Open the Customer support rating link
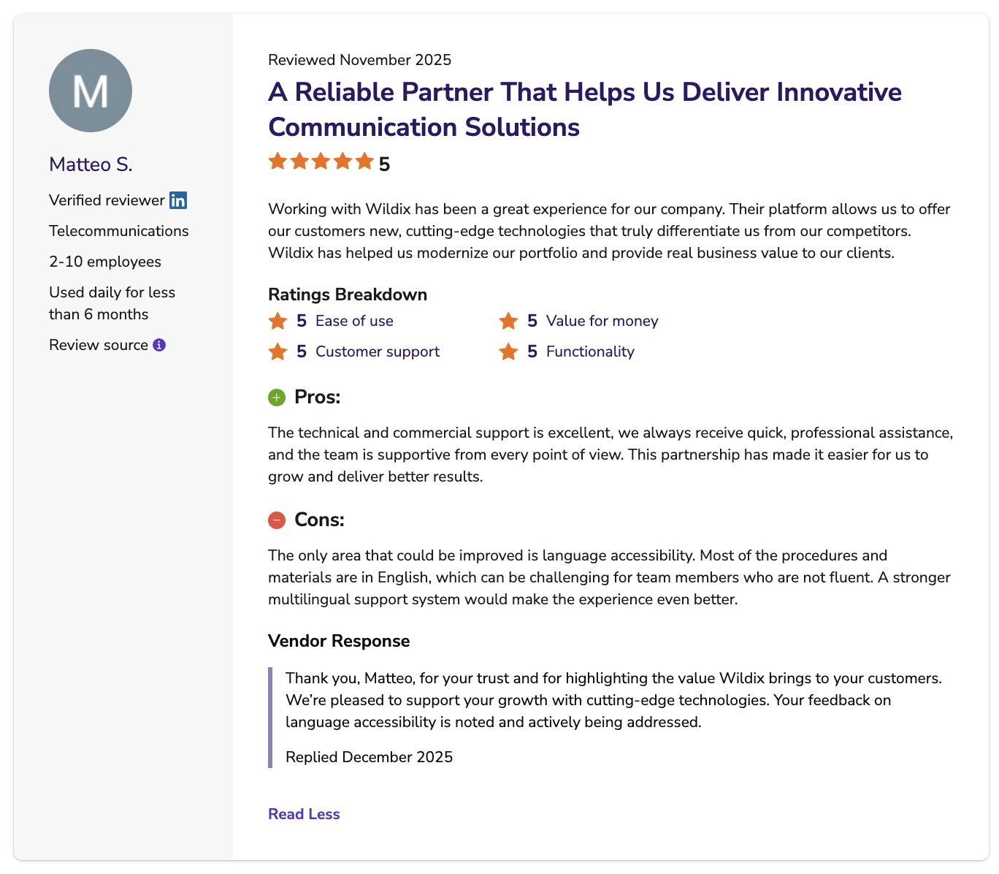Screen dimensions: 999x874 tap(378, 351)
